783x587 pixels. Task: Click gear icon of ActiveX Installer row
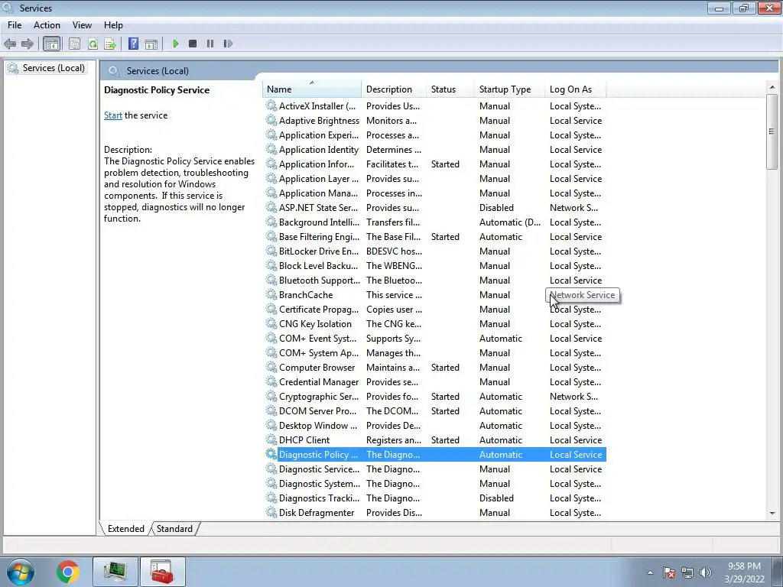[x=271, y=105]
